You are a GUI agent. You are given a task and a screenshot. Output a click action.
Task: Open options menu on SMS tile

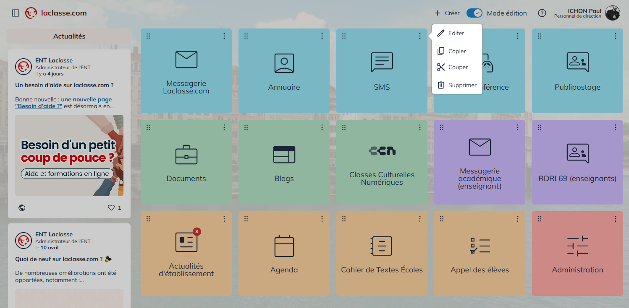coord(420,36)
